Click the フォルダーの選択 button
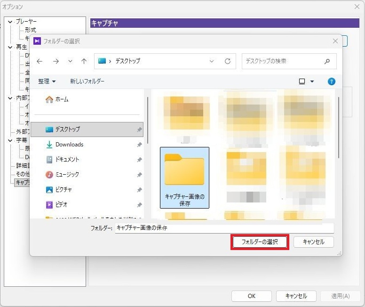Image resolution: width=365 pixels, height=307 pixels. click(260, 242)
